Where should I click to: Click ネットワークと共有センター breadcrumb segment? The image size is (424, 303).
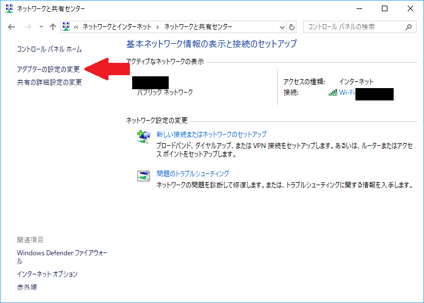pyautogui.click(x=198, y=27)
